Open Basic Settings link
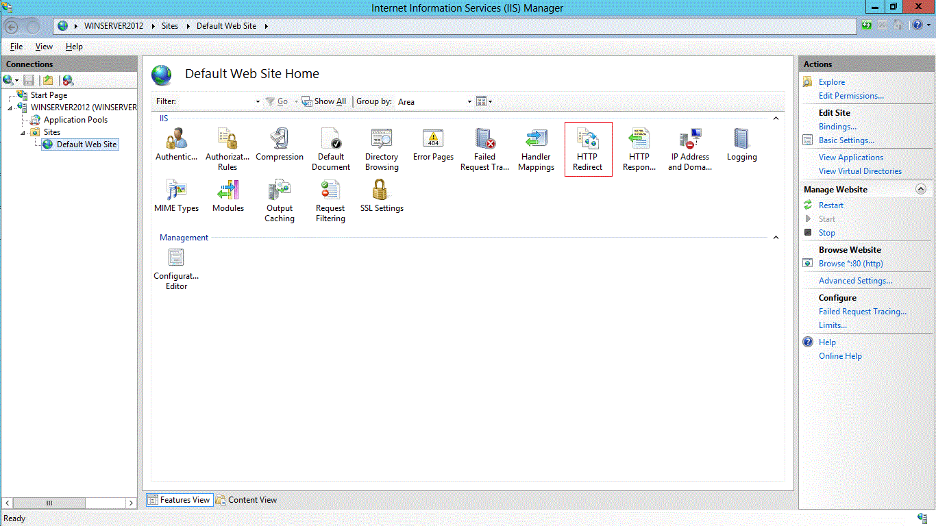The height and width of the screenshot is (526, 936). tap(846, 140)
